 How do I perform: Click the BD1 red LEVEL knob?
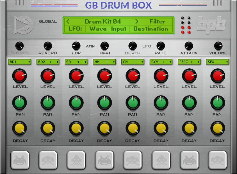pos(19,76)
